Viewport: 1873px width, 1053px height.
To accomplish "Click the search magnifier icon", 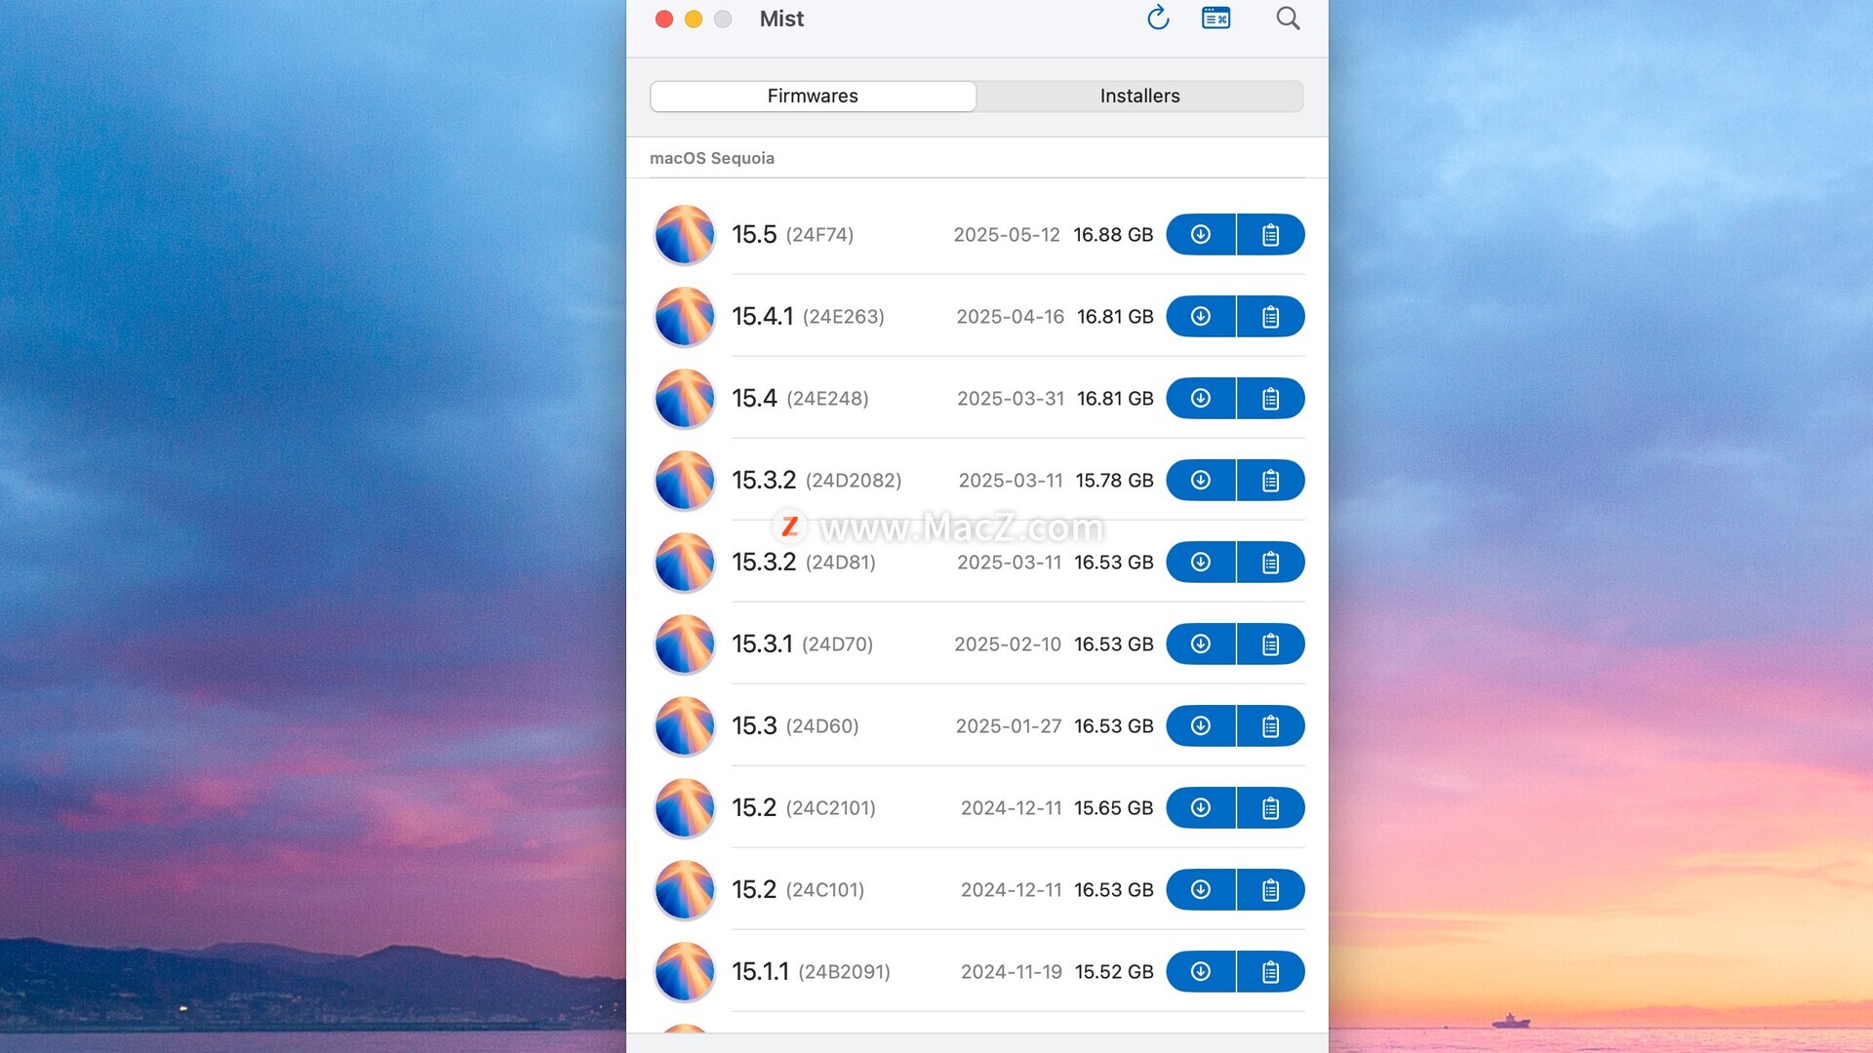I will pos(1288,19).
